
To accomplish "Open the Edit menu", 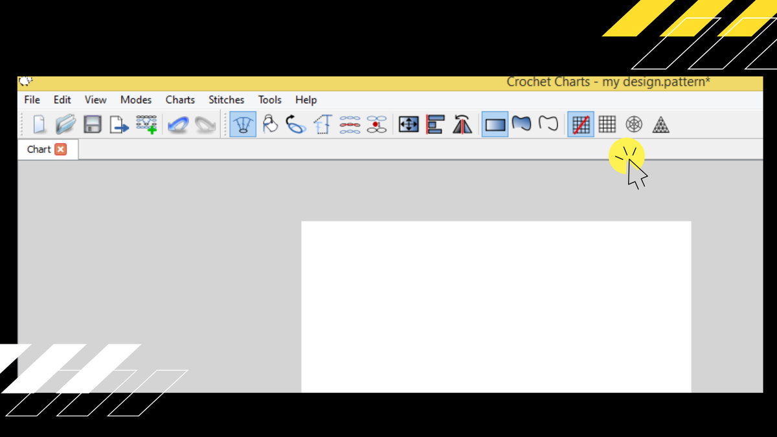I will click(62, 100).
